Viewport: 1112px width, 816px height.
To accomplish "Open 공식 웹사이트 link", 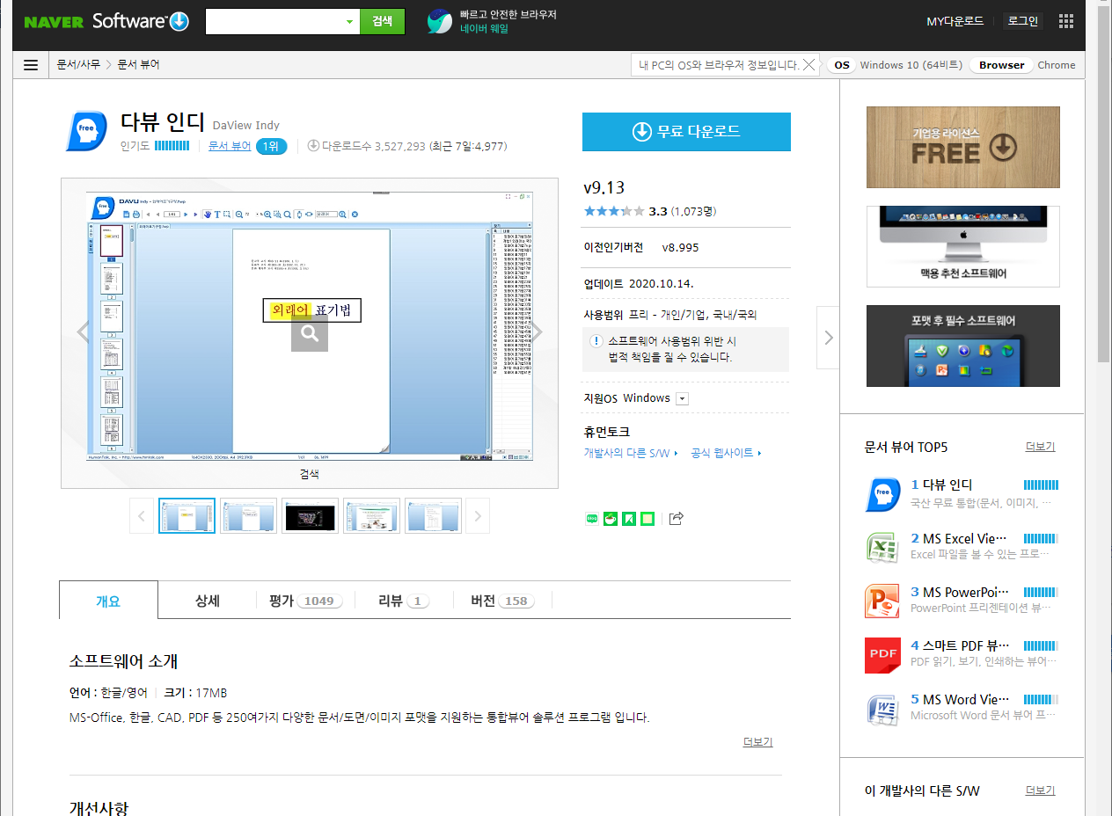I will tap(726, 453).
